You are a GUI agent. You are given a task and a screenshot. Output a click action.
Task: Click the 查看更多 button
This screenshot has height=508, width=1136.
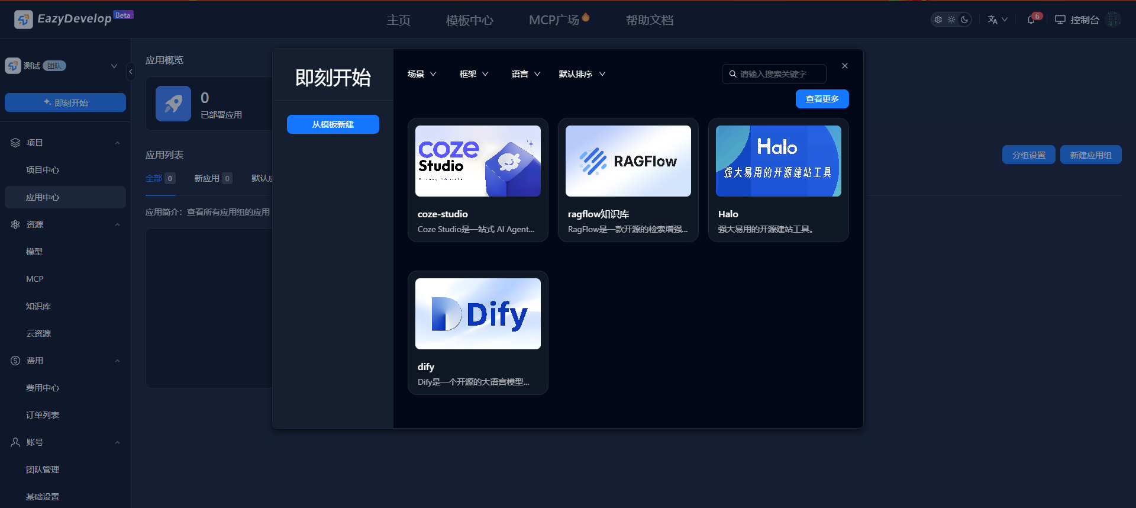(x=822, y=99)
